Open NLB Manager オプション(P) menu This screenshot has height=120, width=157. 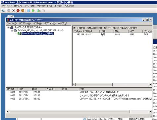(x=50, y=23)
